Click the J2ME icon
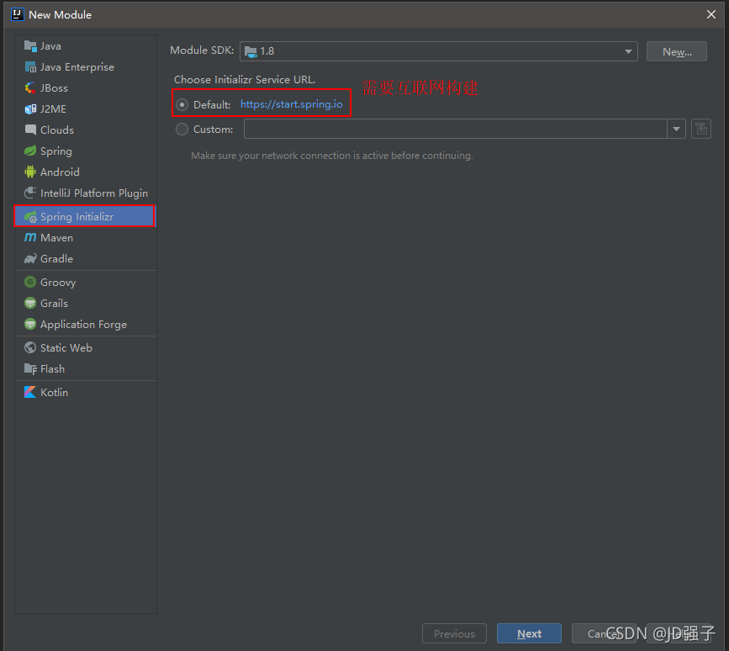The width and height of the screenshot is (729, 651). [30, 108]
